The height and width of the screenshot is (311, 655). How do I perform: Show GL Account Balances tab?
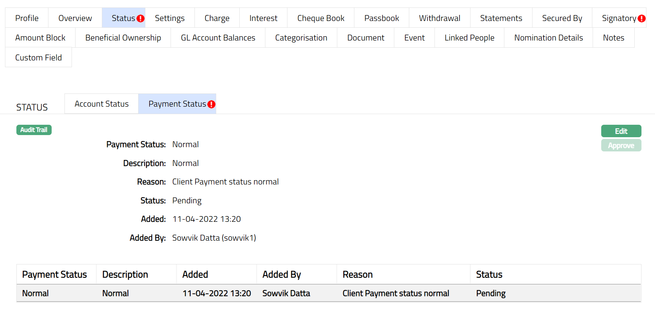click(x=218, y=38)
